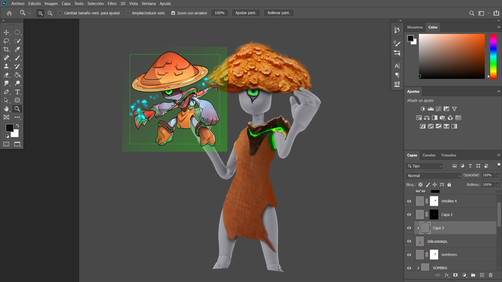Screen dimensions: 502x282
Task: Hide the 'detalles 4' layer
Action: pyautogui.click(x=409, y=201)
